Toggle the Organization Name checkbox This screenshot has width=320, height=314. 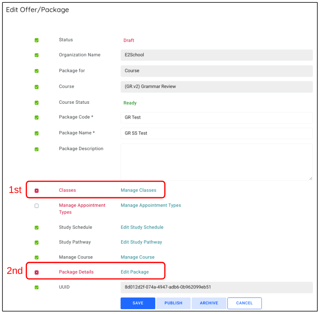37,55
